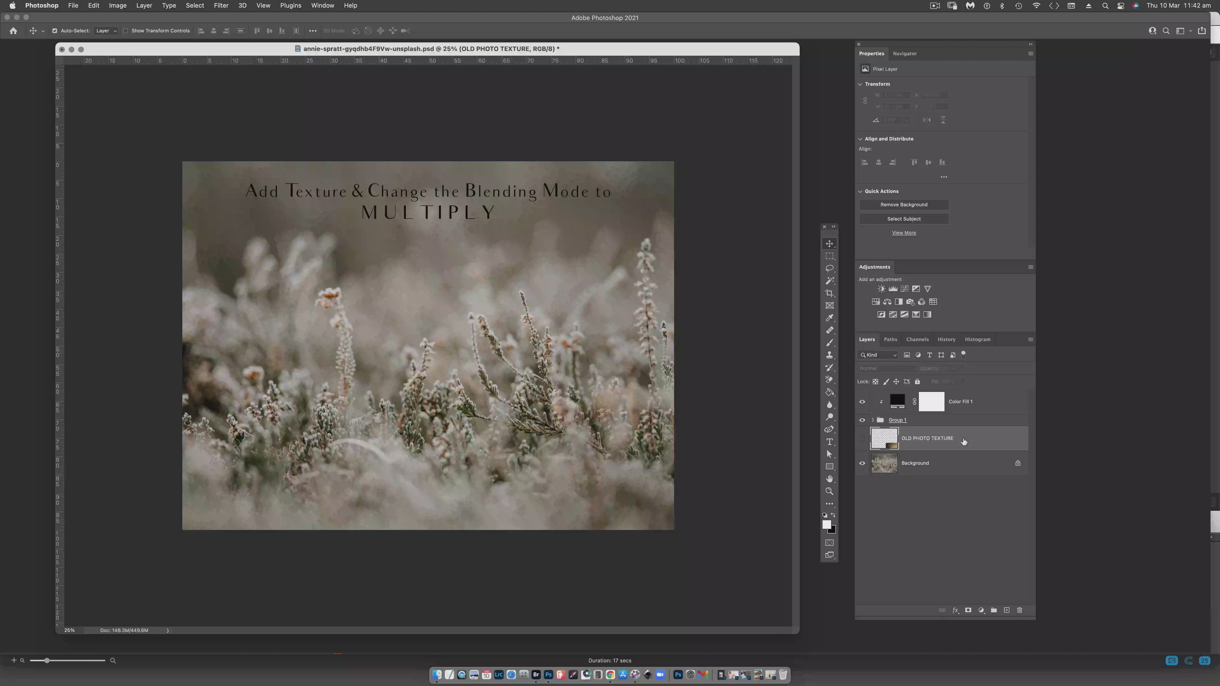Select the Crop tool
The width and height of the screenshot is (1220, 686).
[829, 293]
